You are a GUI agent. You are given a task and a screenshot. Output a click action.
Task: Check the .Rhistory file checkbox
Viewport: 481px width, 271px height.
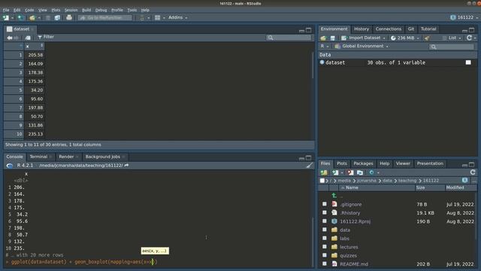324,212
